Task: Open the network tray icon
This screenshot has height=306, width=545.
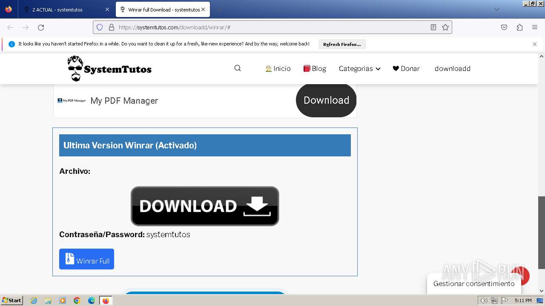Action: pyautogui.click(x=494, y=300)
